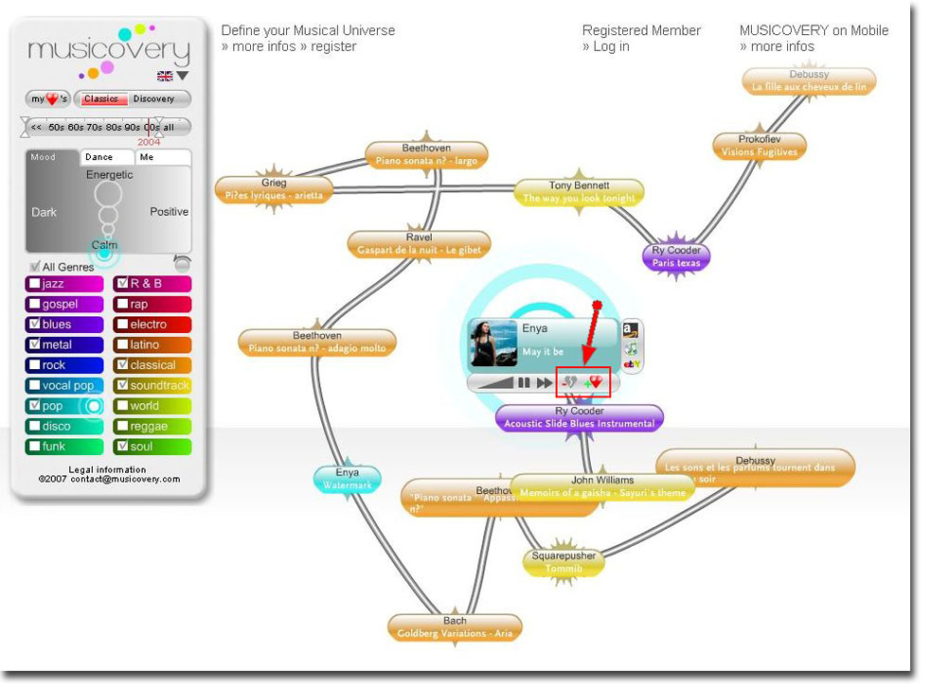
Task: Click the broken heart dislike icon
Action: tap(569, 382)
